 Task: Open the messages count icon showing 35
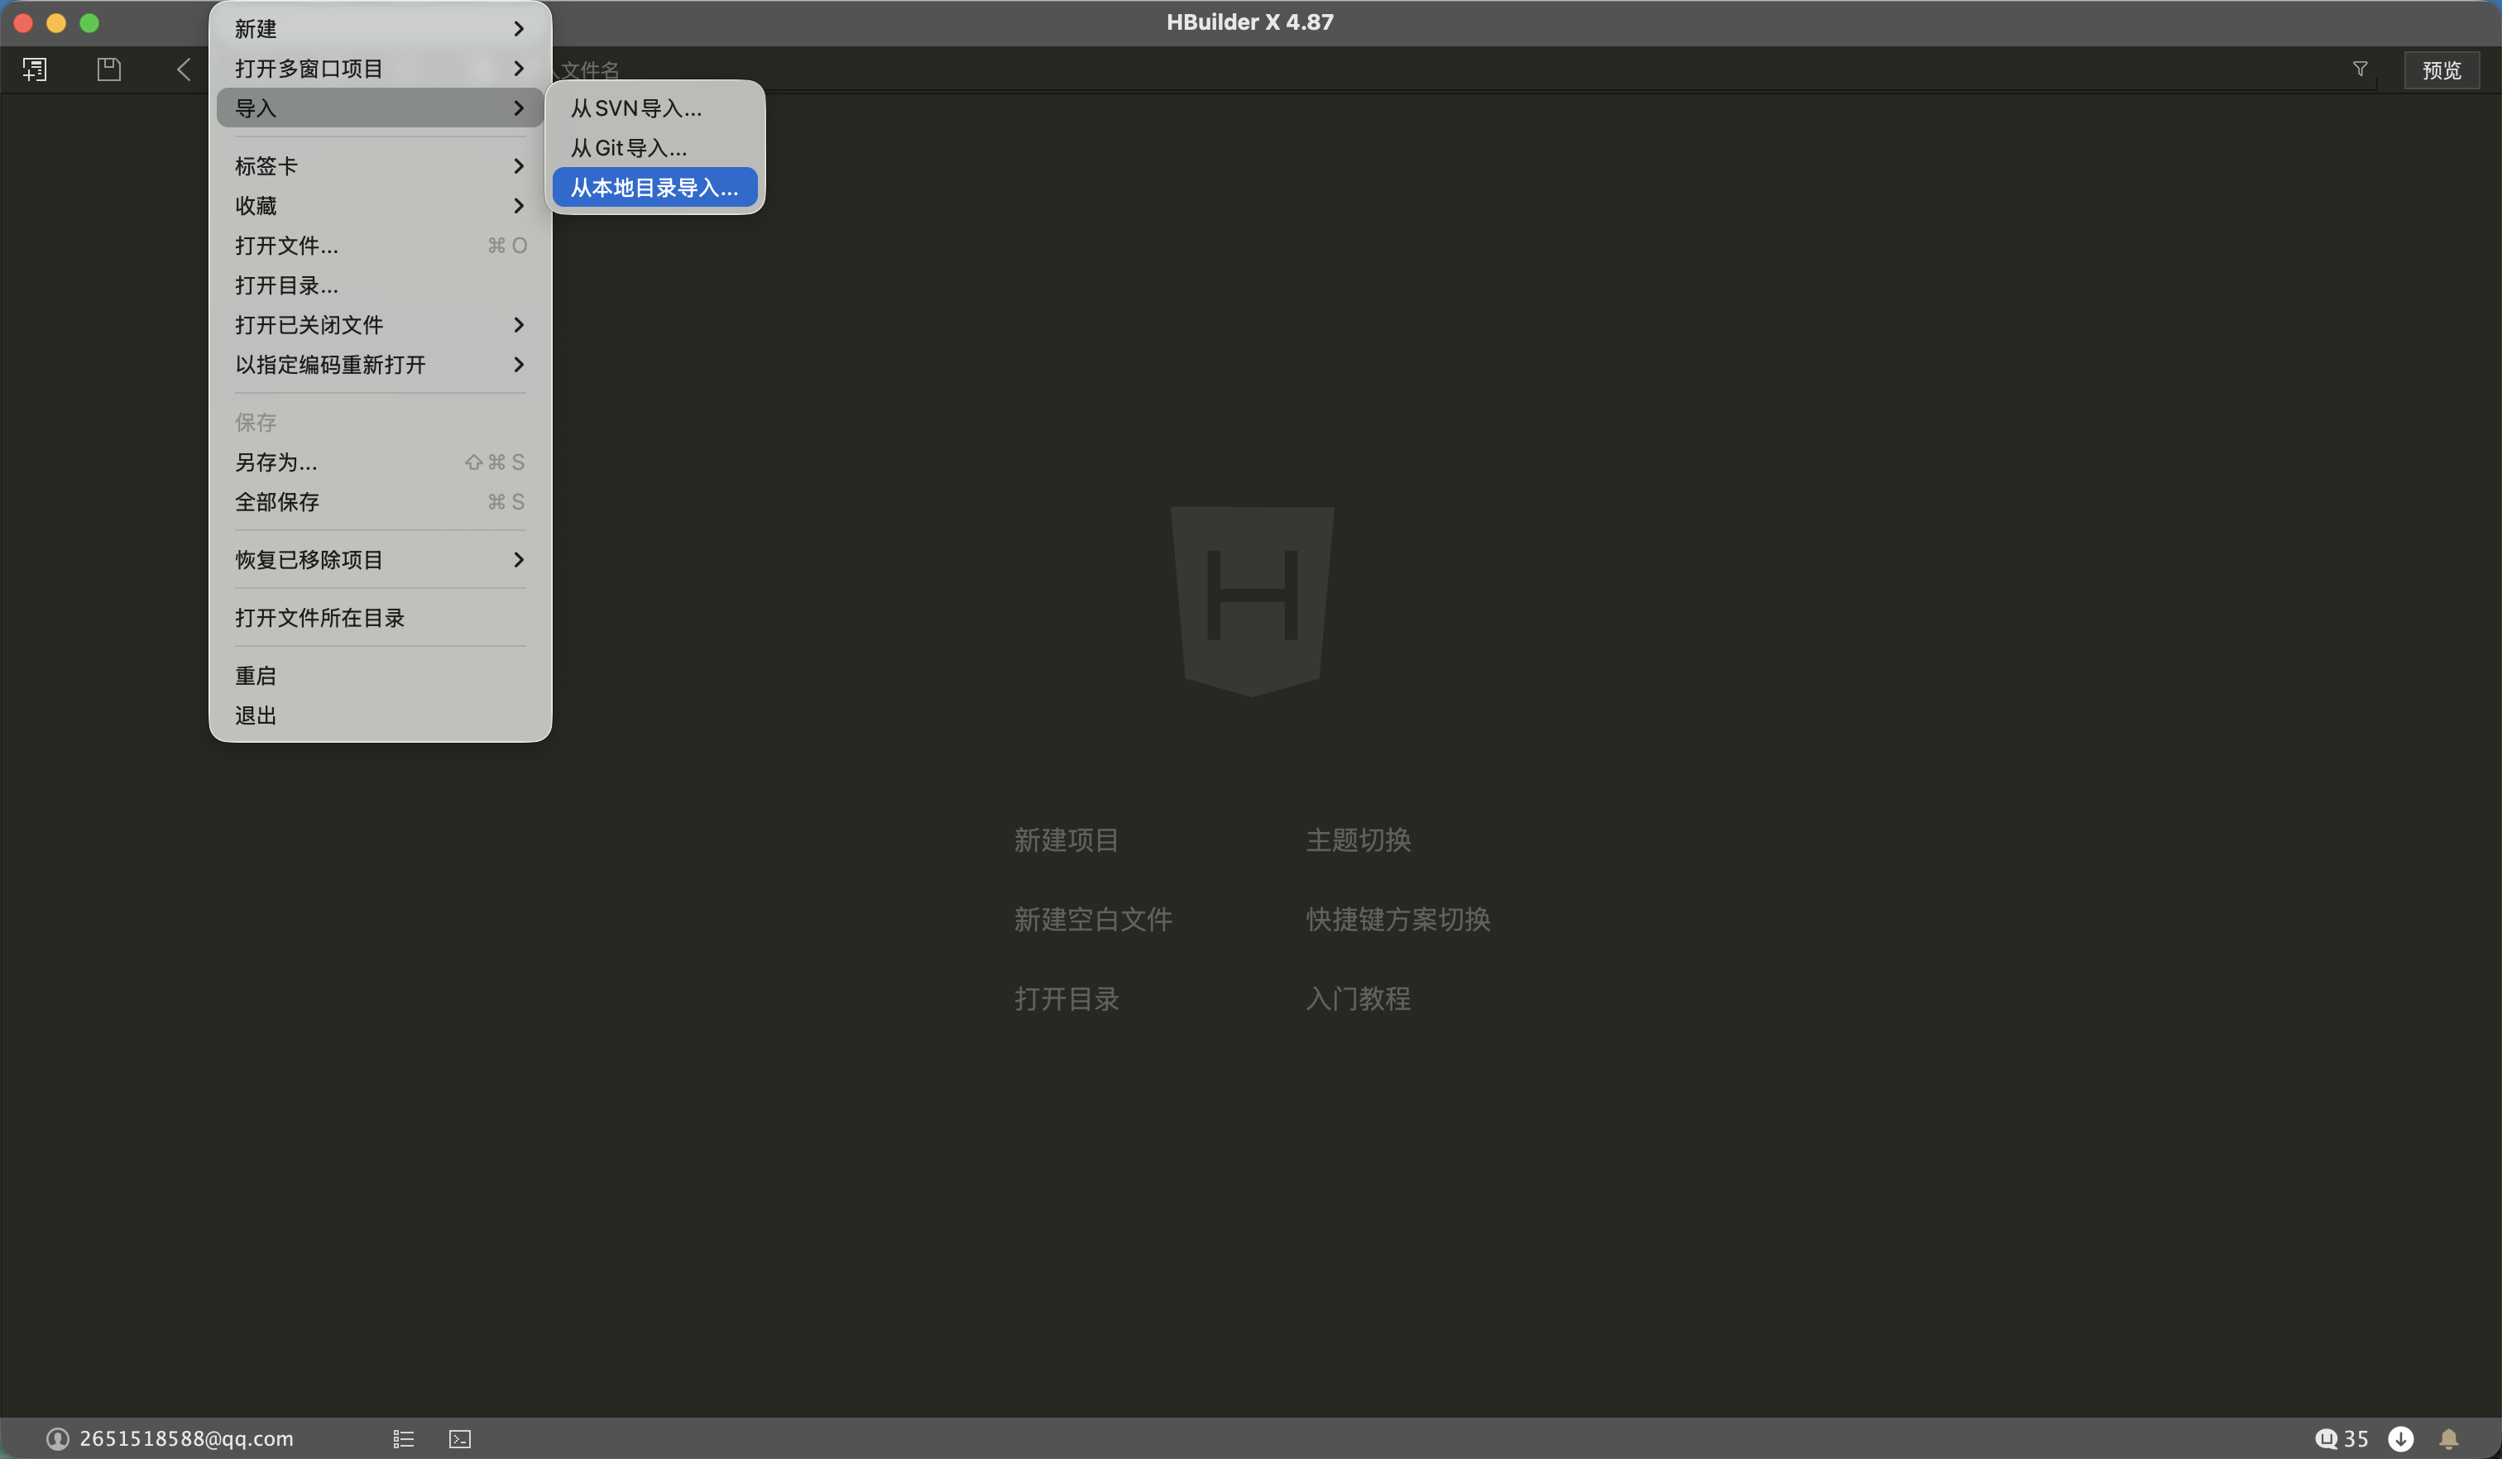[2341, 1438]
